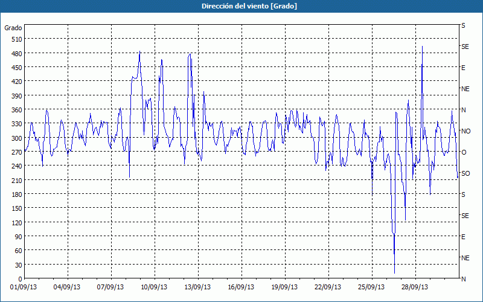This screenshot has width=483, height=302.
Task: Select the O compass direction label
Action: point(464,152)
